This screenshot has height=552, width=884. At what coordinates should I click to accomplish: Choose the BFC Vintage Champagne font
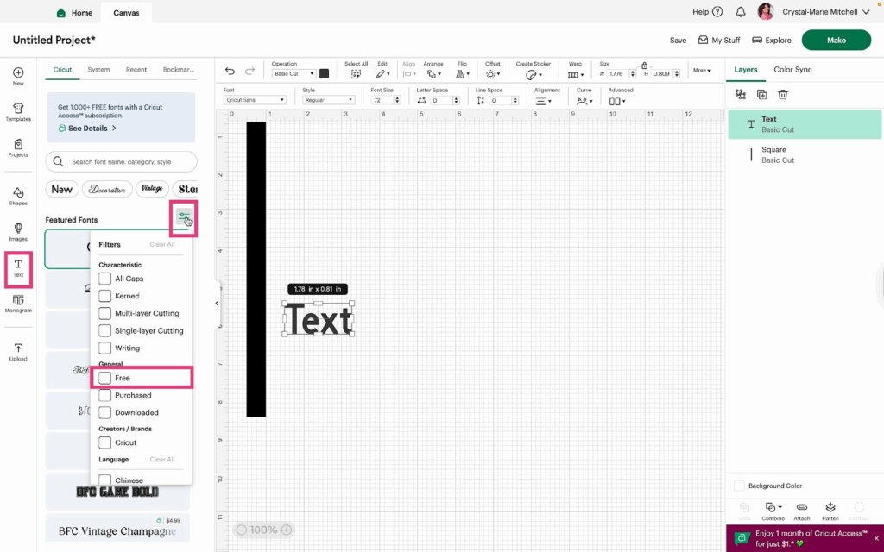117,528
